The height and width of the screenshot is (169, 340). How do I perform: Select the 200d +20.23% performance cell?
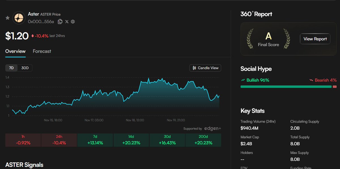pos(203,140)
